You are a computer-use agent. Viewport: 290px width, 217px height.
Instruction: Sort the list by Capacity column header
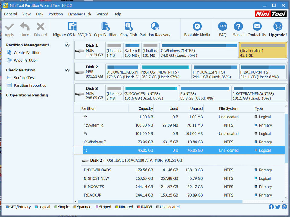[146, 108]
